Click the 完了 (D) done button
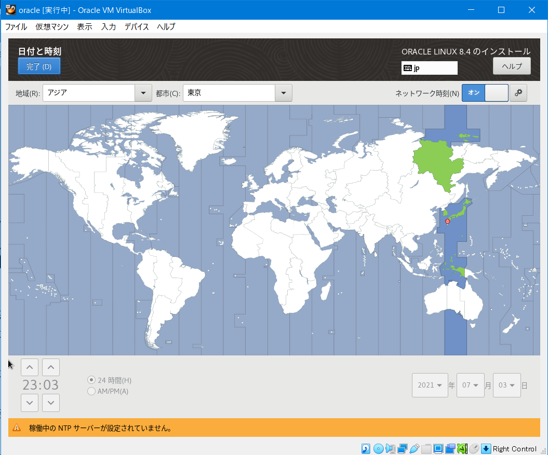548x455 pixels. point(39,66)
